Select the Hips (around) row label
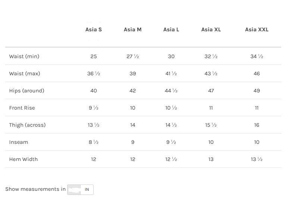289x202 pixels. coord(26,91)
